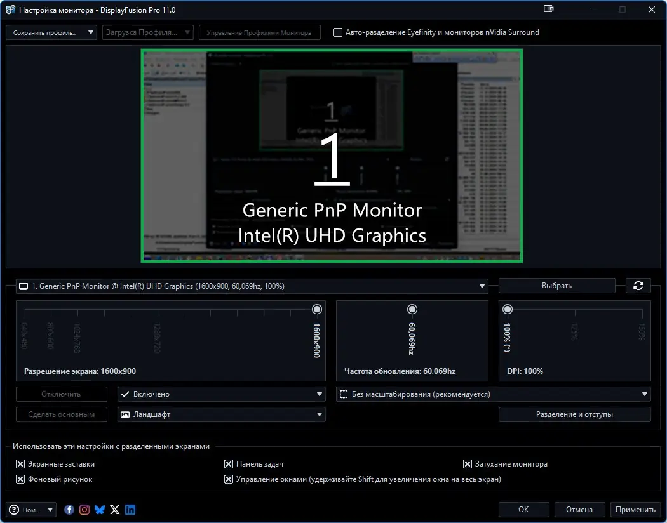The height and width of the screenshot is (523, 667).
Task: Uncheck the Панель задач checkbox
Action: coord(229,464)
